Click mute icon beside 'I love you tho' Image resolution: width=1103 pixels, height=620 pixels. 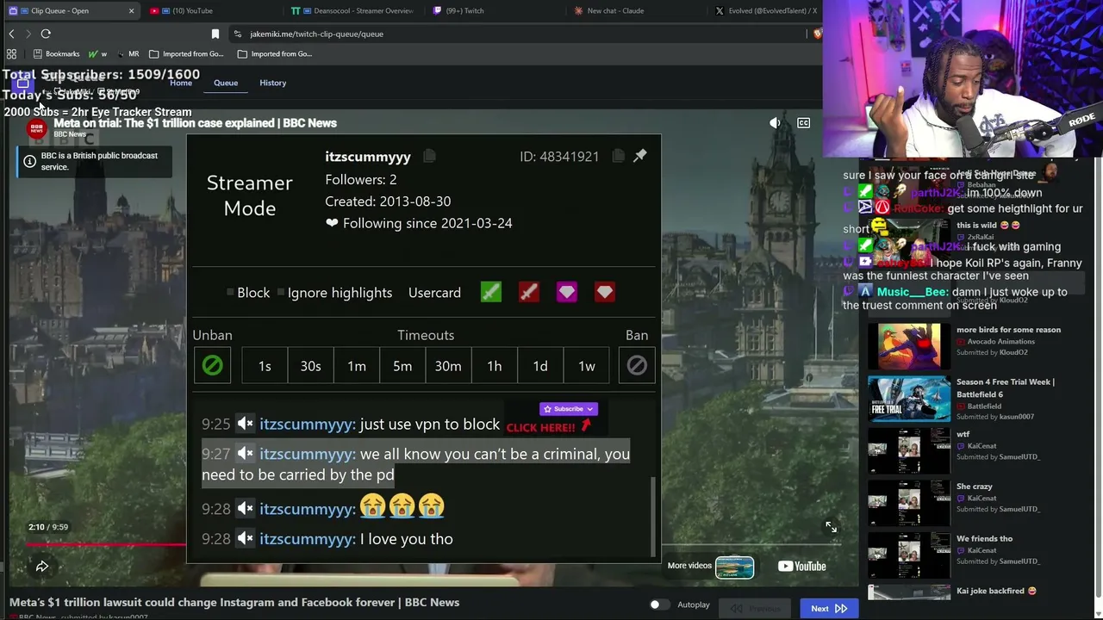click(246, 539)
